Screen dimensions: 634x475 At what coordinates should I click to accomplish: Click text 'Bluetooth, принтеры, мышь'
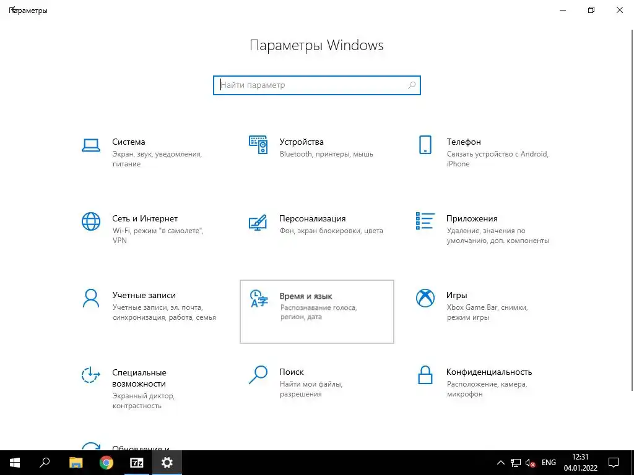pos(326,154)
